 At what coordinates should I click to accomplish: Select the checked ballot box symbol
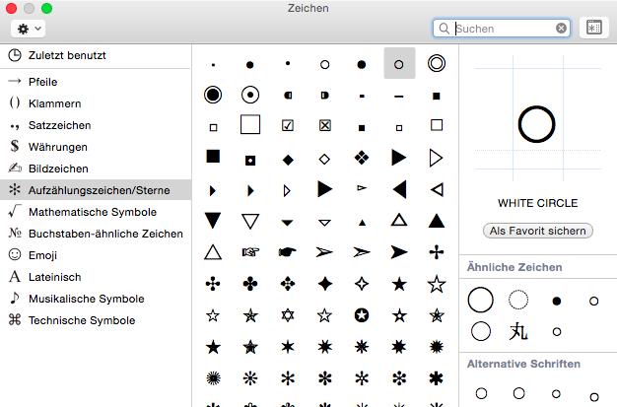(x=288, y=125)
